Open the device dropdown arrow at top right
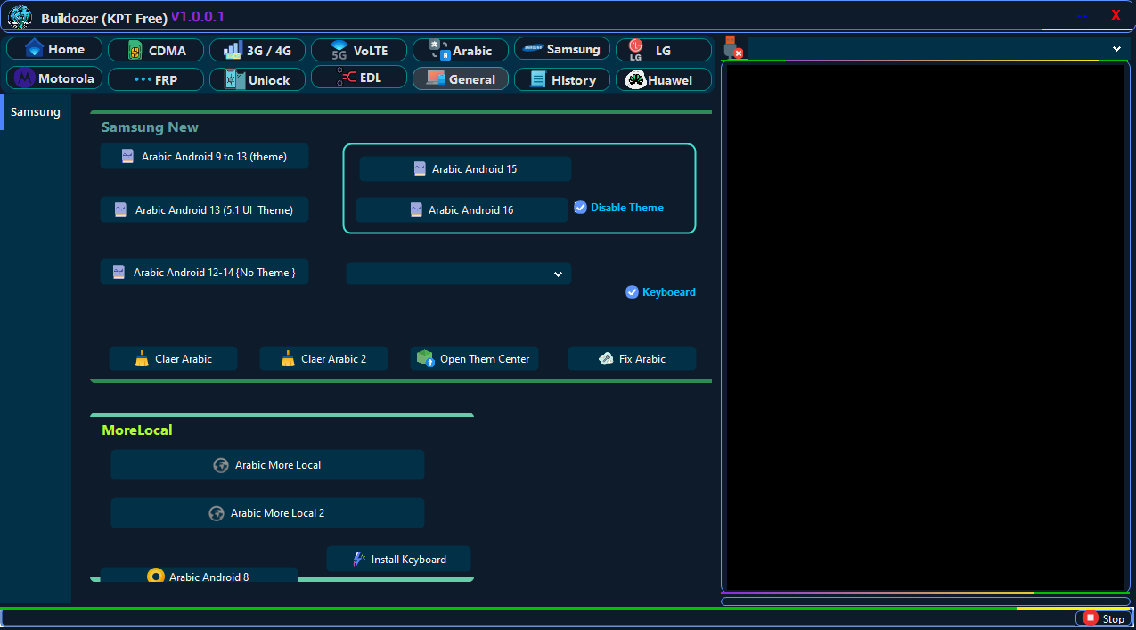 pos(1116,49)
